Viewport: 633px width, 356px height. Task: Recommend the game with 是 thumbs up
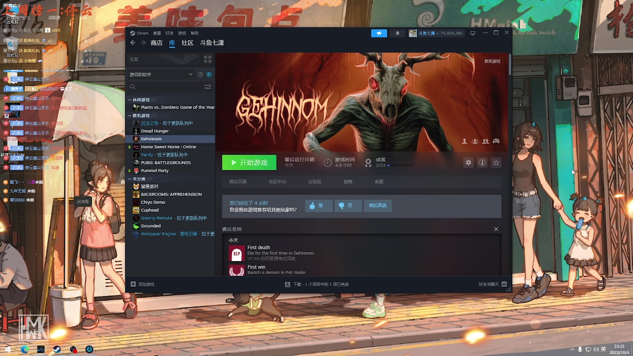[x=318, y=205]
